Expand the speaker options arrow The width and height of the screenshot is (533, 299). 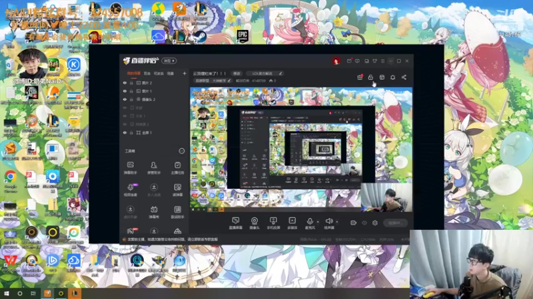[337, 222]
